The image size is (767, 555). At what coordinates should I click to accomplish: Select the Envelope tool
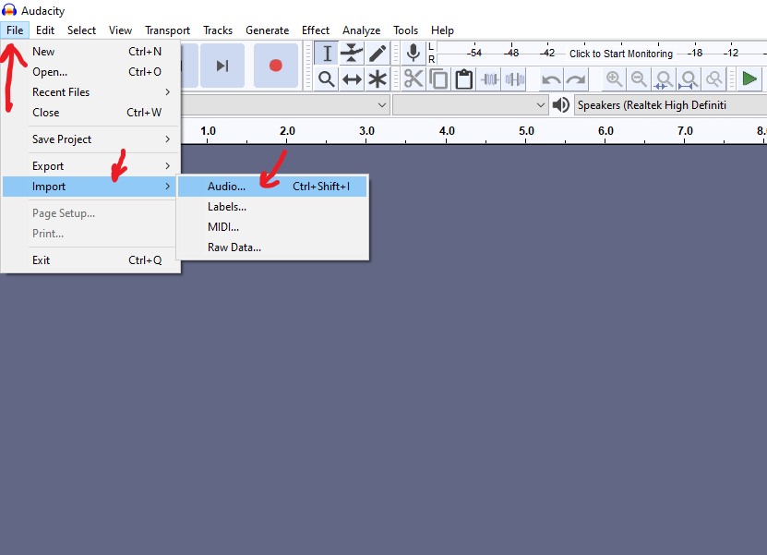[x=352, y=54]
